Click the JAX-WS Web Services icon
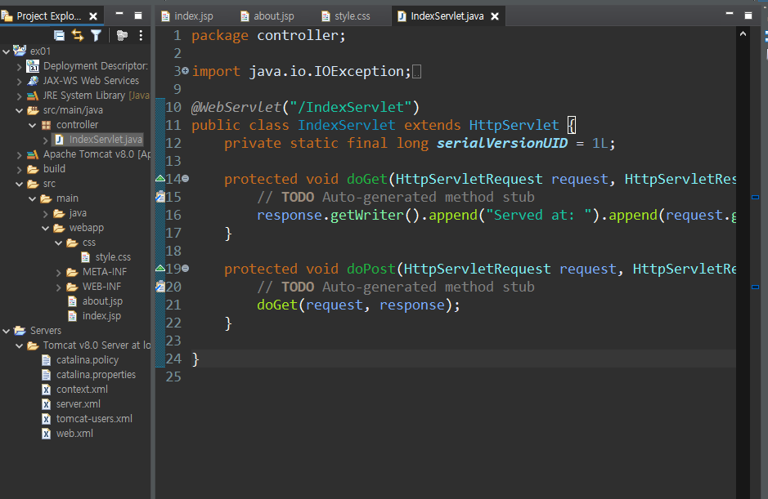Image resolution: width=768 pixels, height=499 pixels. click(x=33, y=81)
